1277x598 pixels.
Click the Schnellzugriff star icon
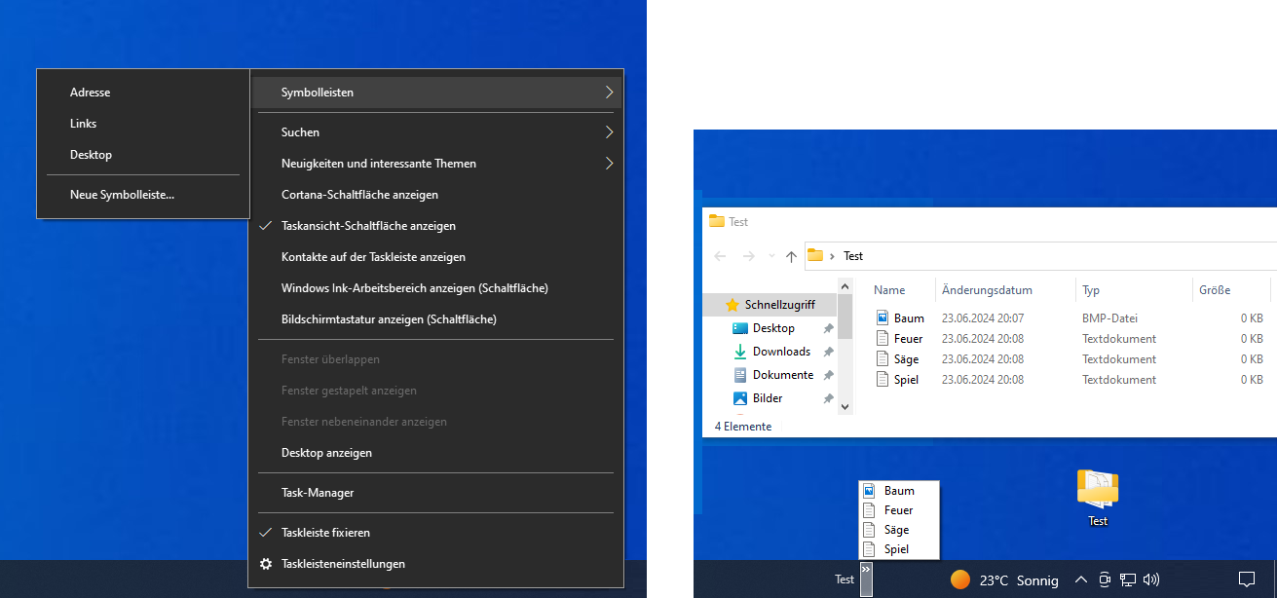pos(732,305)
